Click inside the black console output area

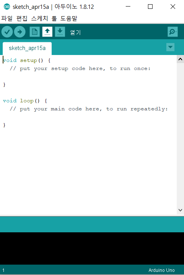pos(92,248)
